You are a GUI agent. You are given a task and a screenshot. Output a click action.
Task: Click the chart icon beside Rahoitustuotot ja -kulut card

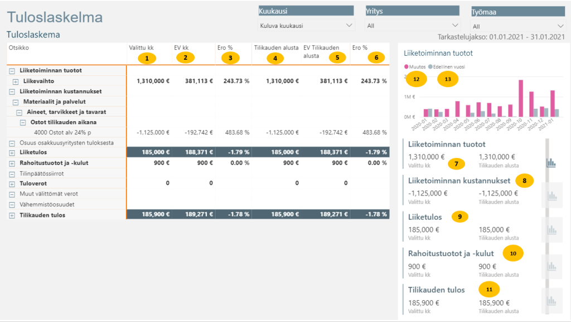click(551, 267)
